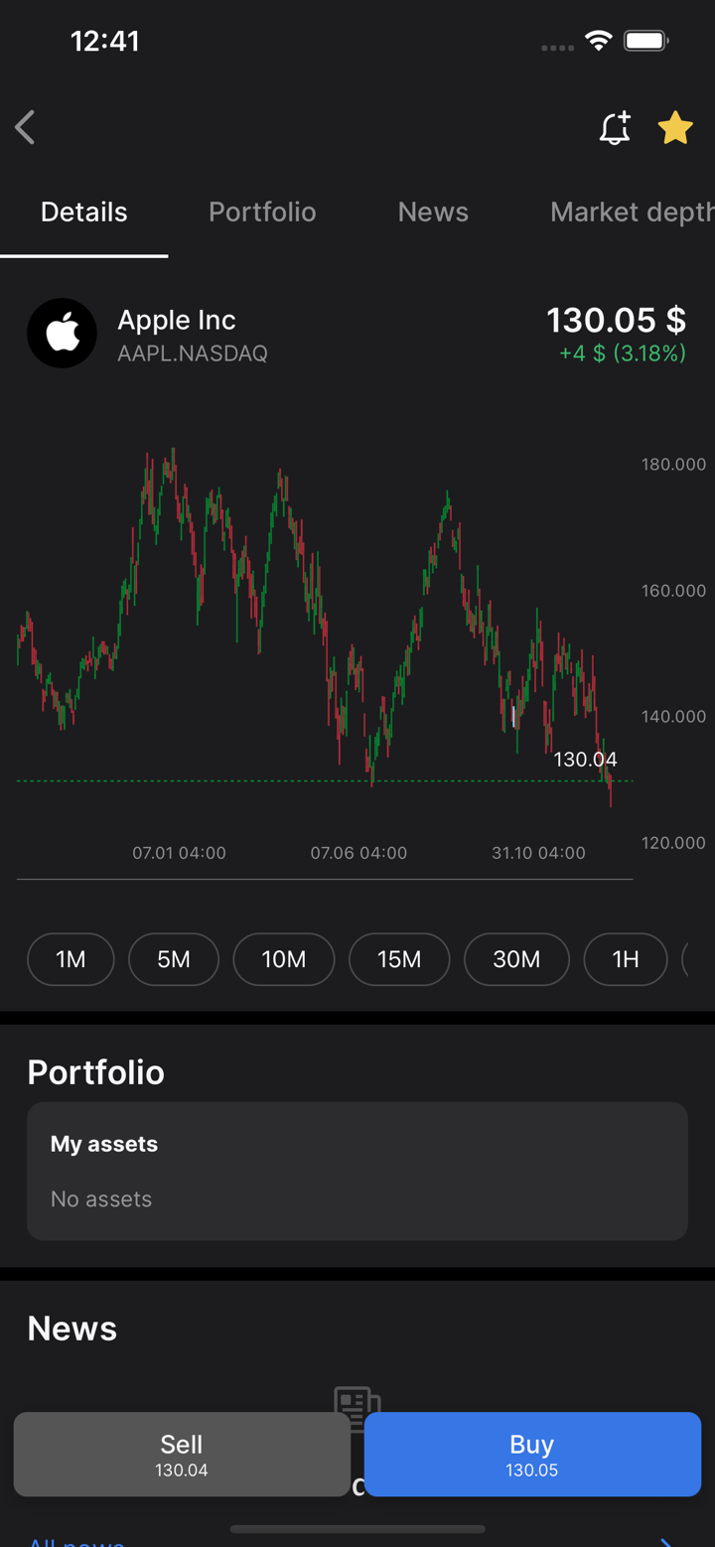Toggle the yellow favorite star
The width and height of the screenshot is (715, 1547).
675,128
